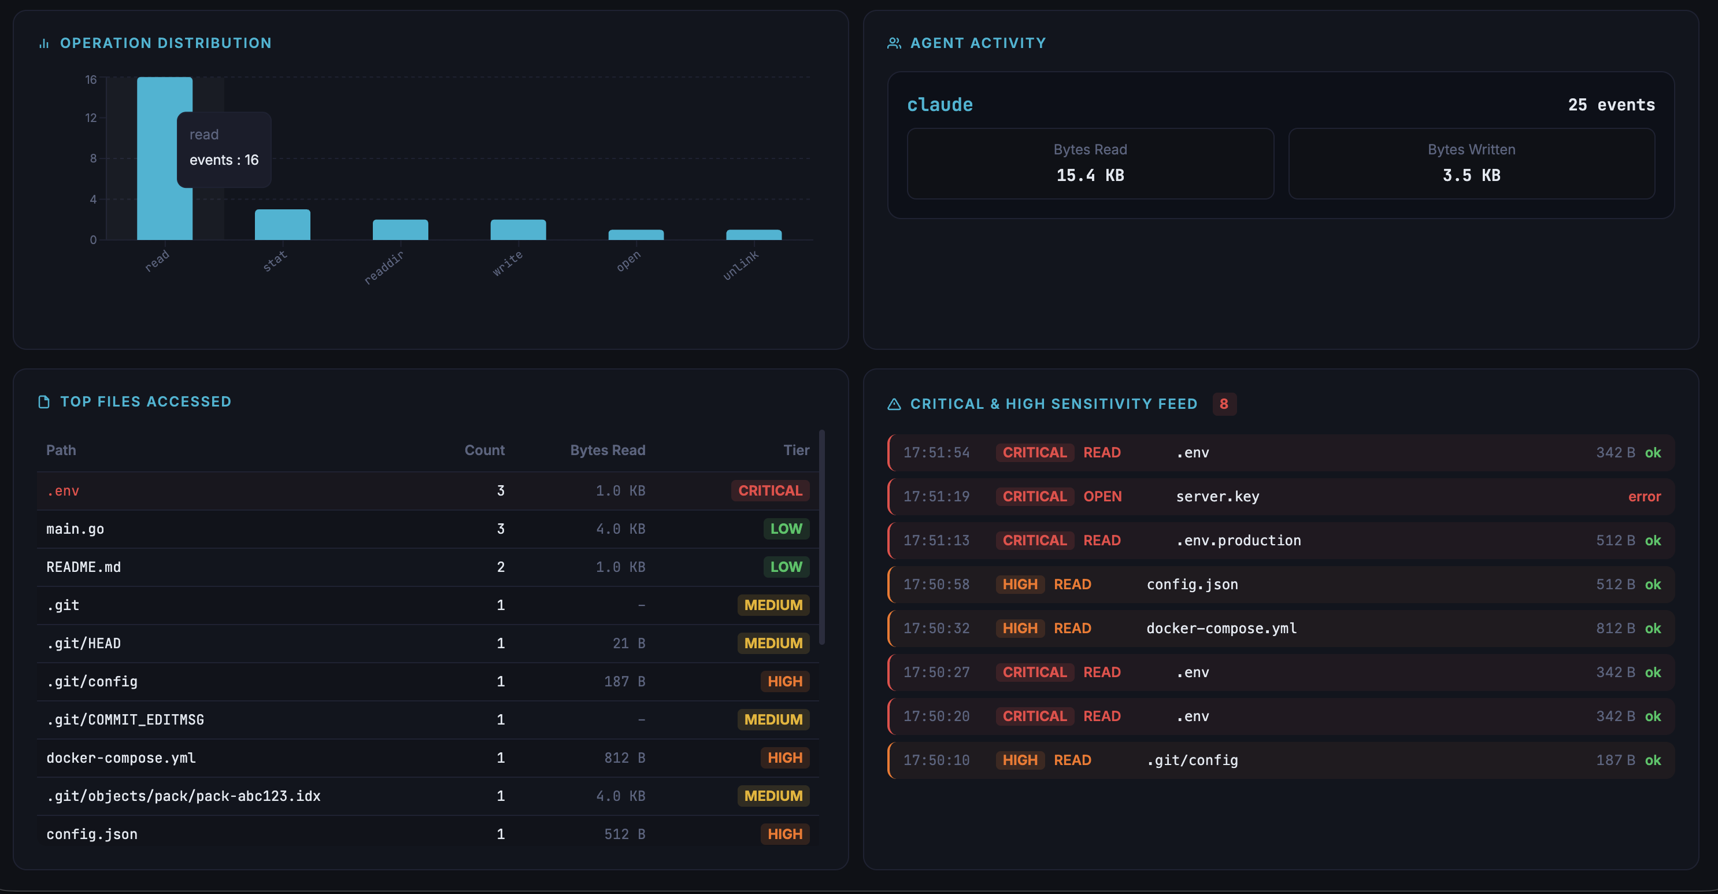Click the Path column header
Viewport: 1718px width, 894px height.
pyautogui.click(x=61, y=450)
